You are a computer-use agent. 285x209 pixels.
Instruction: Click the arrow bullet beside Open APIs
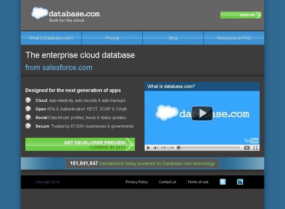pos(28,109)
